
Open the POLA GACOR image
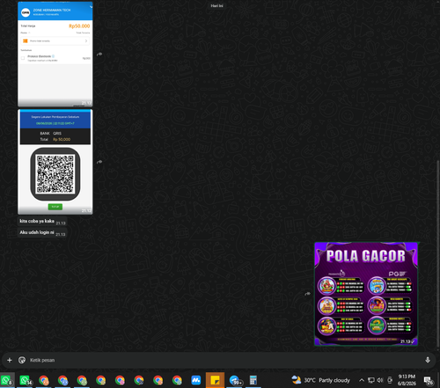point(366,294)
